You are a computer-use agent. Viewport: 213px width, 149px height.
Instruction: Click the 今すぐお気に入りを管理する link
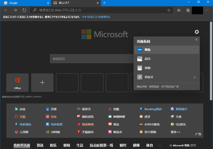(x=96, y=17)
